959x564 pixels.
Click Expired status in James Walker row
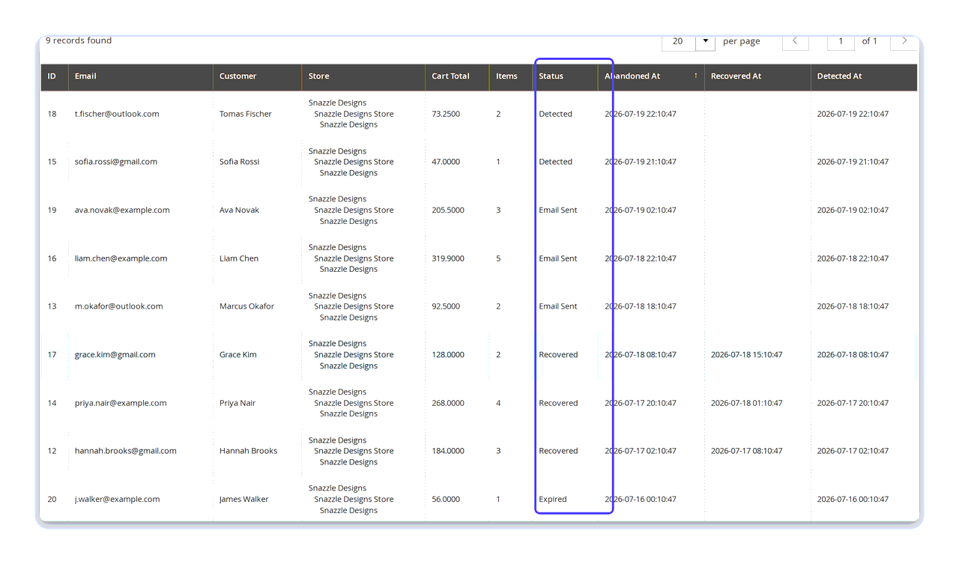553,500
